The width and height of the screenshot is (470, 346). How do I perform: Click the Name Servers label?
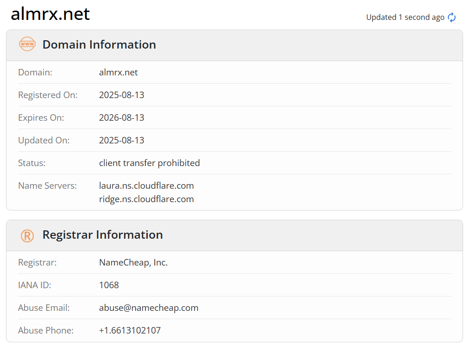(x=47, y=186)
